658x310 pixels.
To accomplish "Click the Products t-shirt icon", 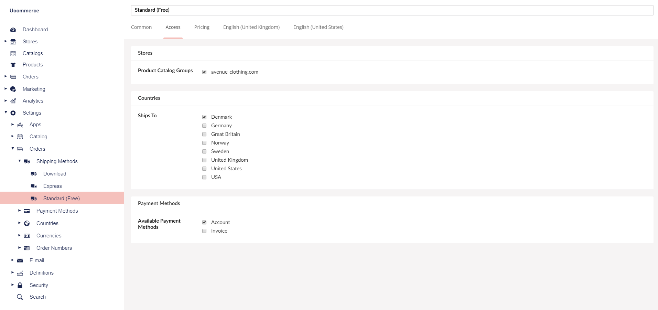I will tap(13, 65).
